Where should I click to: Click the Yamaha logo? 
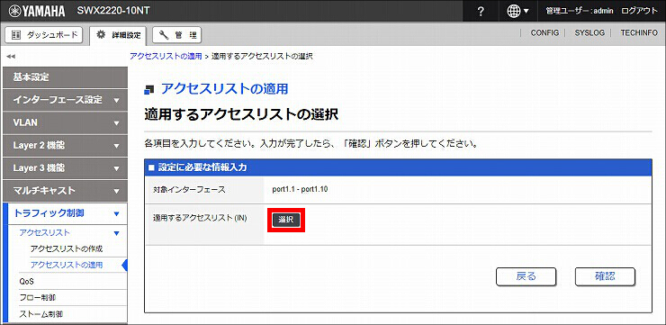click(x=37, y=11)
